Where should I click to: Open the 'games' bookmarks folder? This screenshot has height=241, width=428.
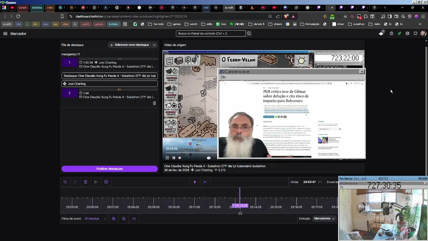point(174,24)
